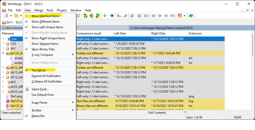Open dropdown arrow beside New icon
The image size is (255, 130).
[x=11, y=16]
